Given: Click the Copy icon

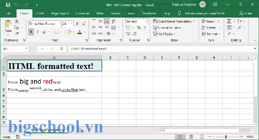Looking at the screenshot, I should click(x=17, y=28).
